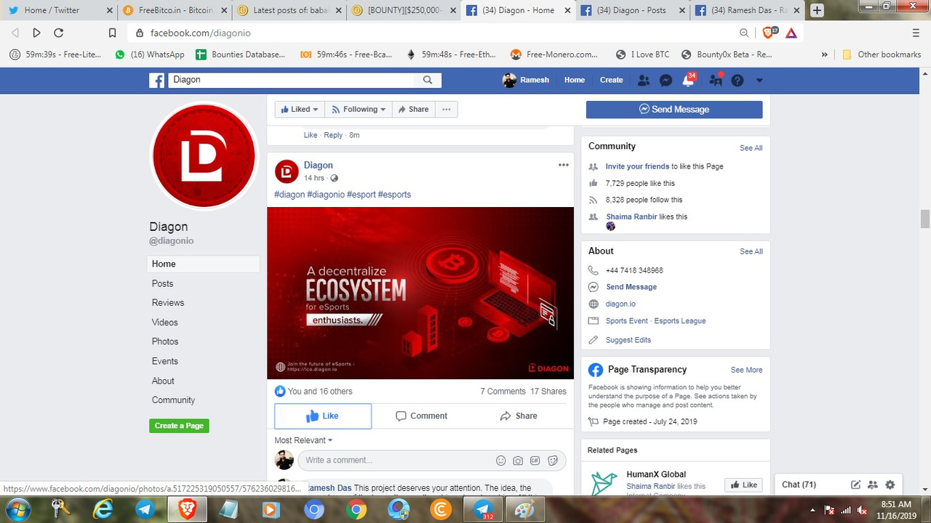Click the Diagon profile picture

[204, 156]
